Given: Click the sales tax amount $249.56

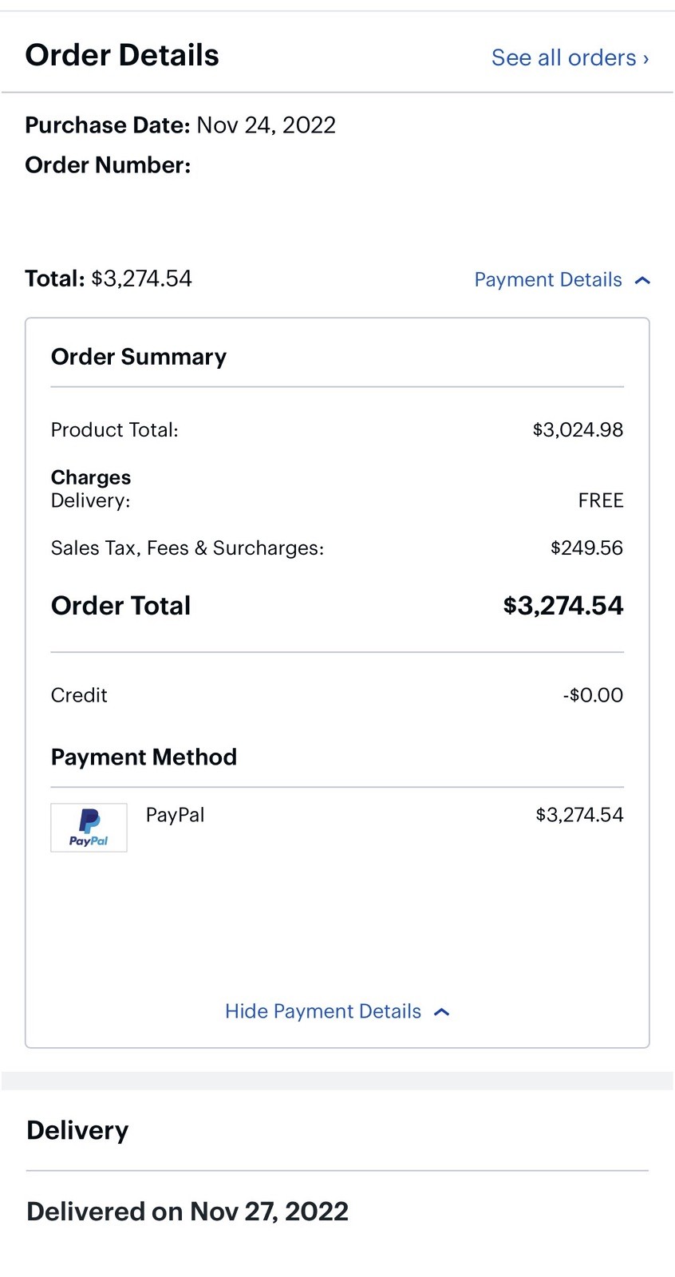Looking at the screenshot, I should 586,548.
